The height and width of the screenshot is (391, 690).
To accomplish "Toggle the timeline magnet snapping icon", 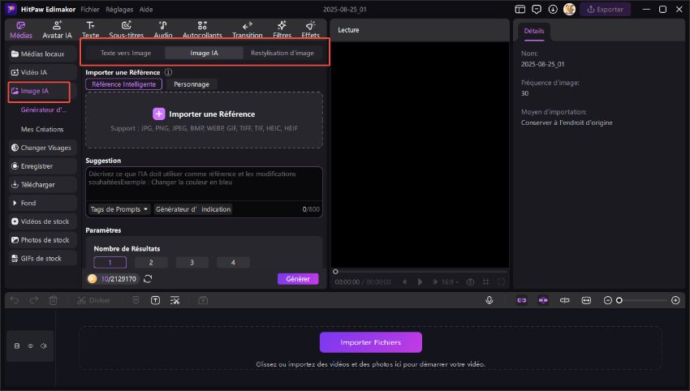I will tap(543, 300).
